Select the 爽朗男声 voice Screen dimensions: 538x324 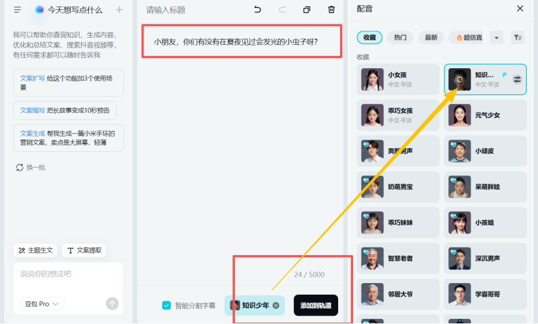[398, 151]
